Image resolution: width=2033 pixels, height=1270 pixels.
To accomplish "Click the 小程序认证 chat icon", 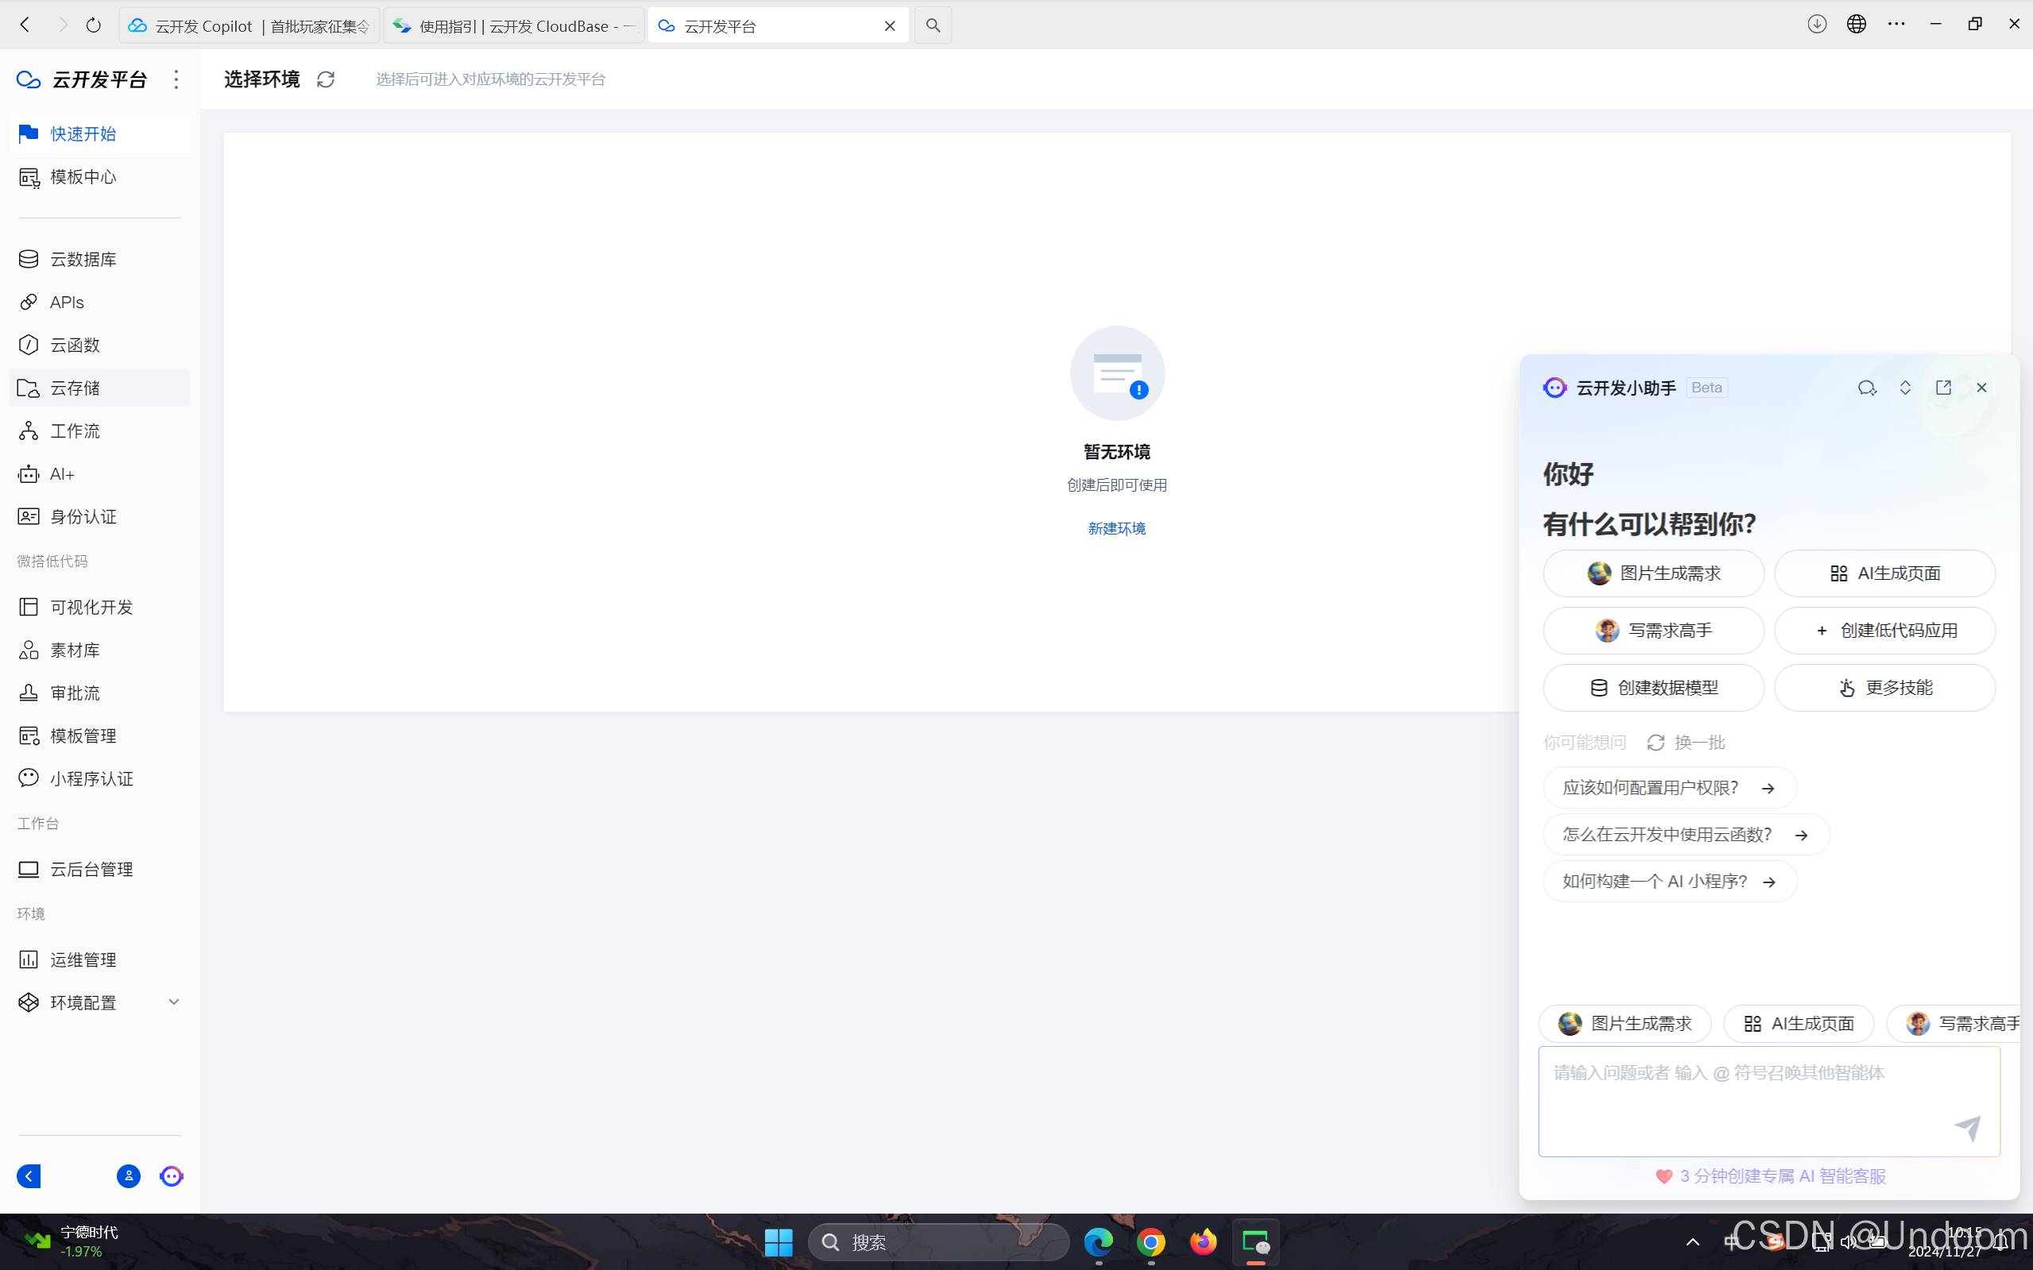I will click(29, 778).
